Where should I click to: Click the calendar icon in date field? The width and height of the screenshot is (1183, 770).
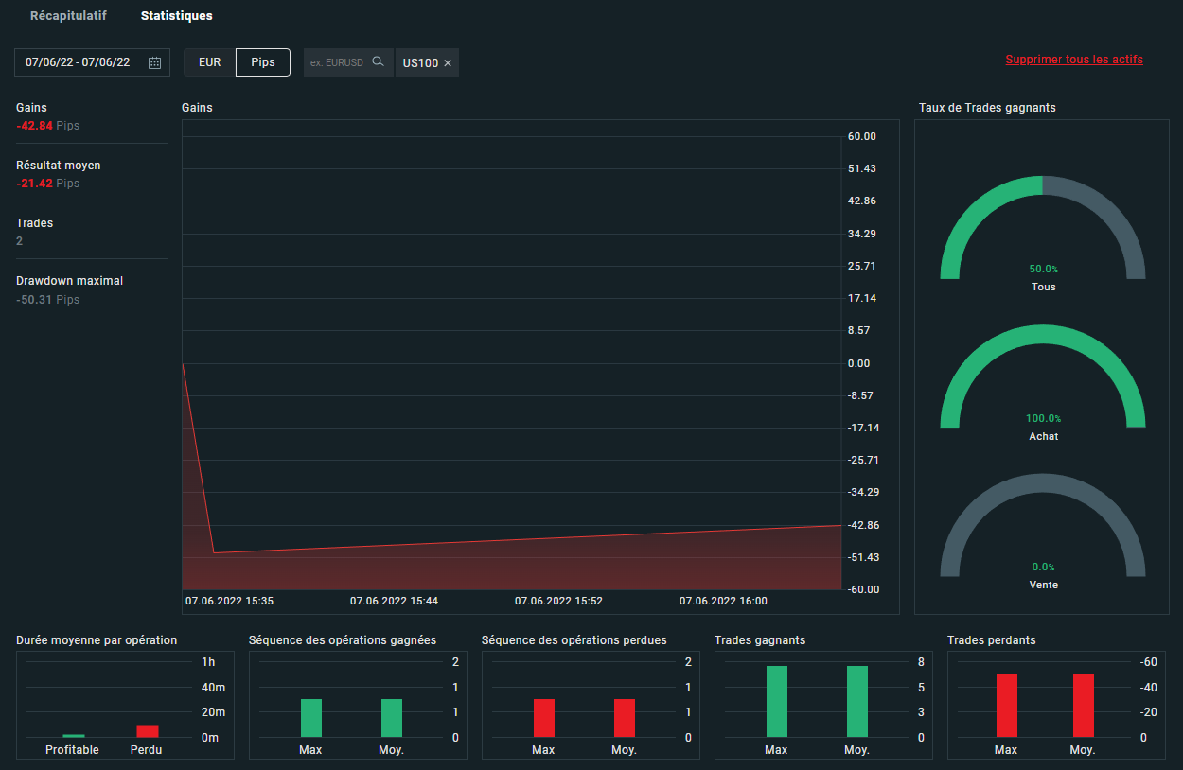(154, 63)
